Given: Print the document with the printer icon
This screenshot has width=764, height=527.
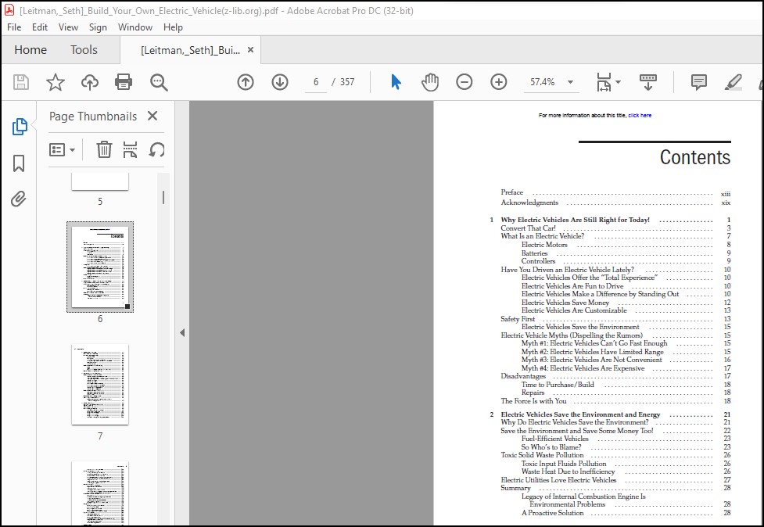Looking at the screenshot, I should [x=124, y=82].
